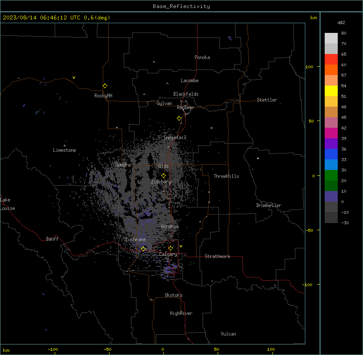This screenshot has width=363, height=355.
Task: Click the Airdrie city label
Action: coord(170,226)
